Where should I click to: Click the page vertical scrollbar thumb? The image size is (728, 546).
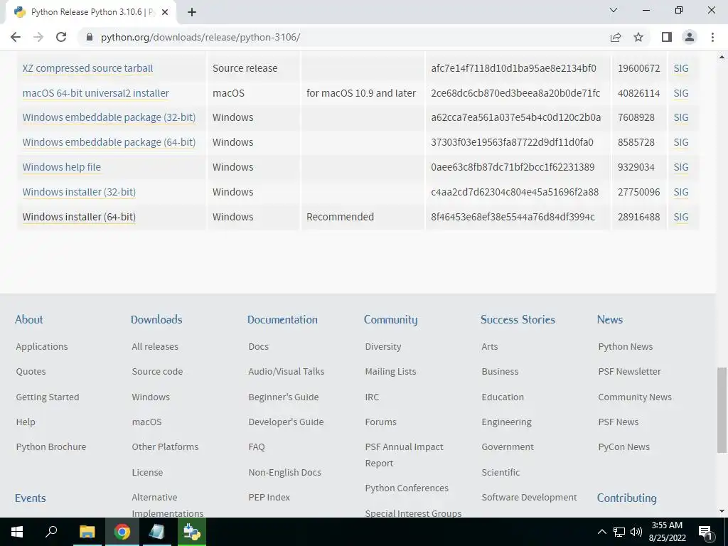(x=722, y=410)
